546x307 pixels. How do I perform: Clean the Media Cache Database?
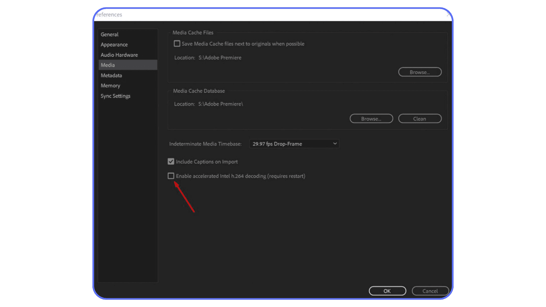point(420,119)
